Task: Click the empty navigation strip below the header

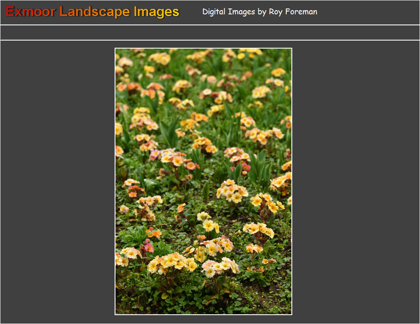Action: [210, 33]
